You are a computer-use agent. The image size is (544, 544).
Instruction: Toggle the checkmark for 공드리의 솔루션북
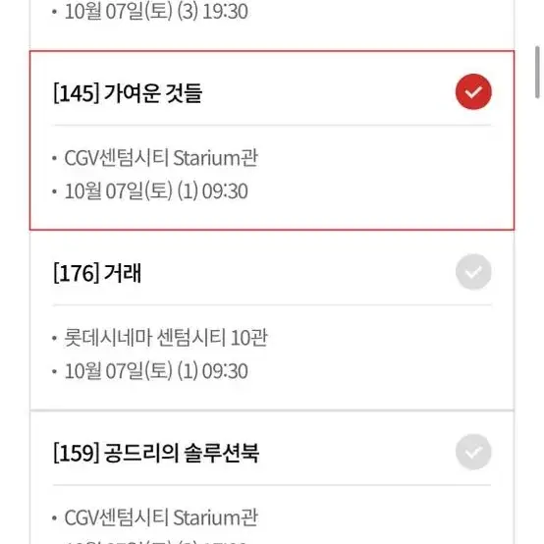tap(473, 452)
